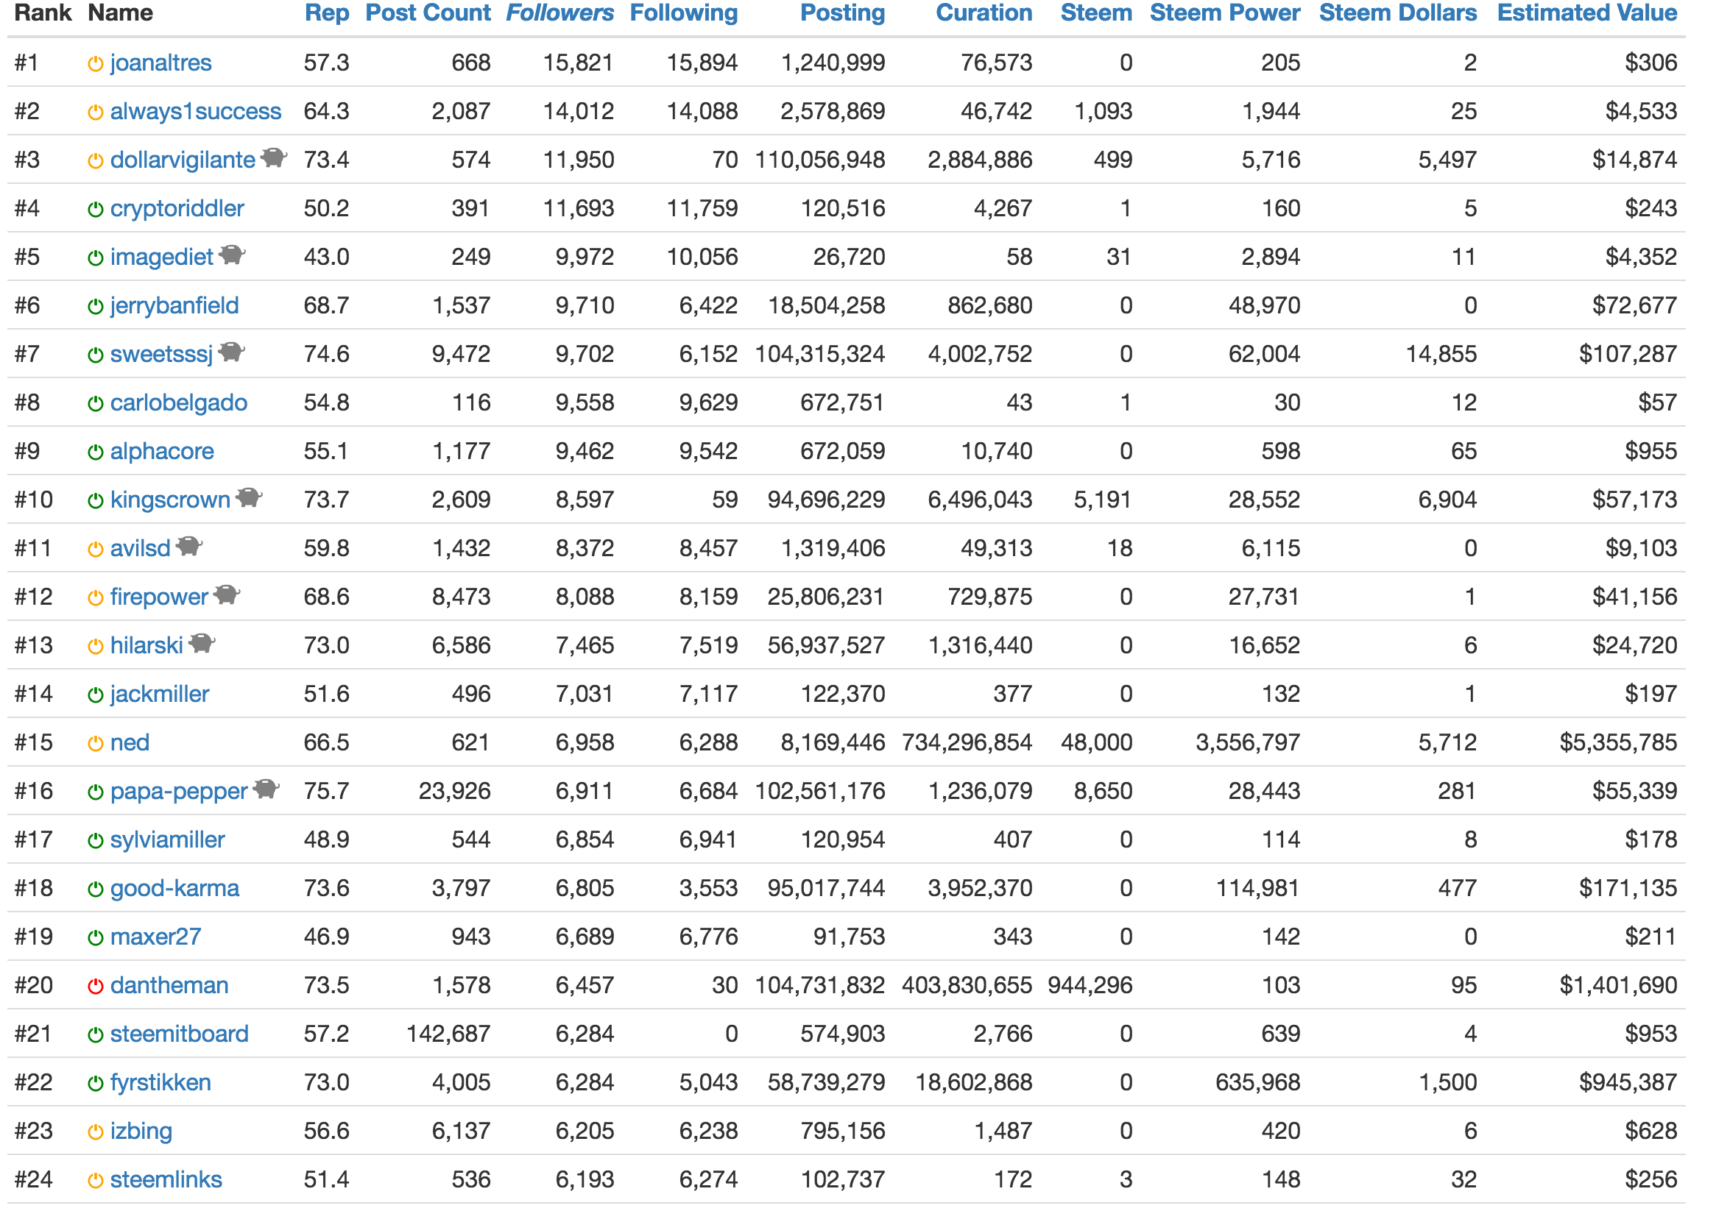Image resolution: width=1730 pixels, height=1211 pixels.
Task: Open the kingscrown profile link
Action: [170, 500]
